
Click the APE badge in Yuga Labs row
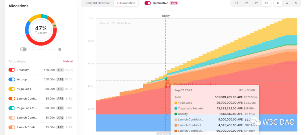[60, 89]
